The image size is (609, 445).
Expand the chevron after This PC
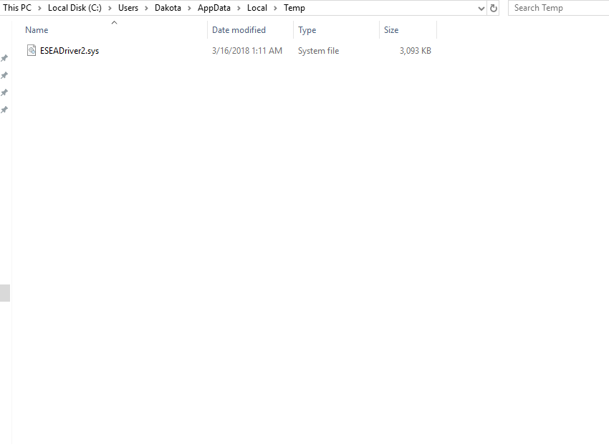click(x=39, y=8)
